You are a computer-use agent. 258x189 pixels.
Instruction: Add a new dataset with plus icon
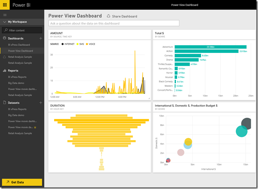click(x=40, y=103)
